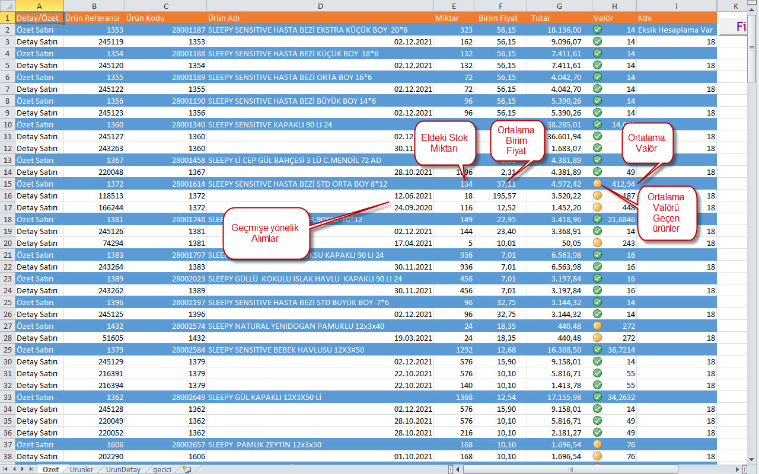This screenshot has width=759, height=474.
Task: Click the green check icon in row 10
Action: point(597,124)
